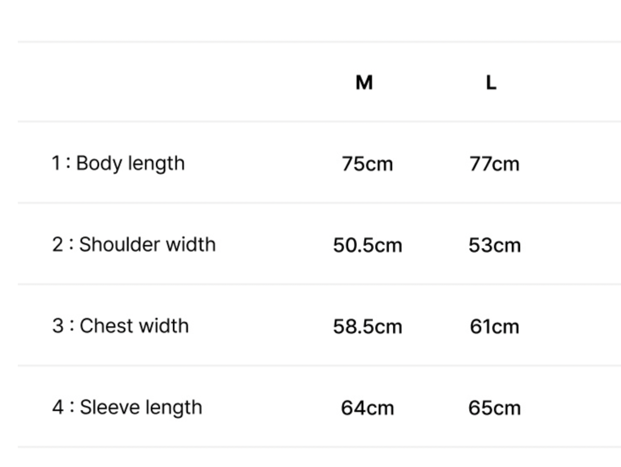
Task: Click the Shoulder width row label
Action: coord(134,245)
